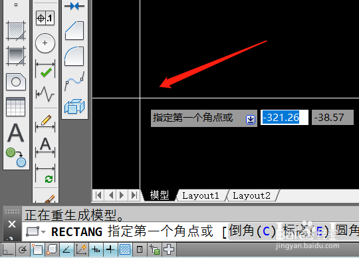
Task: Go to the previous layout tab
Action: tap(110, 195)
